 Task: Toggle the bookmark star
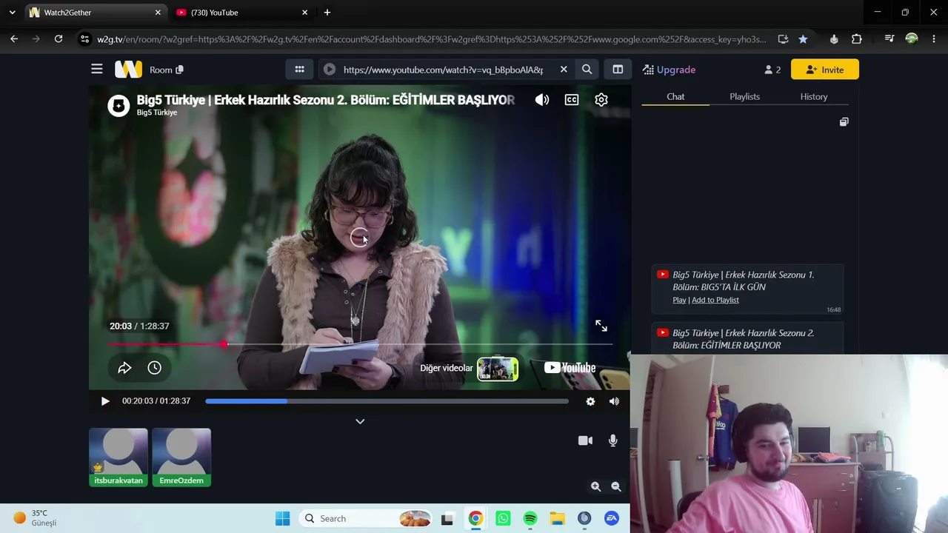pyautogui.click(x=803, y=39)
